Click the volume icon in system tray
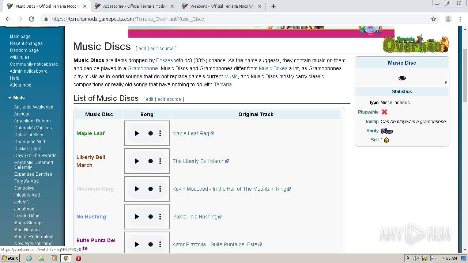Image resolution: width=468 pixels, height=263 pixels. 416,258
